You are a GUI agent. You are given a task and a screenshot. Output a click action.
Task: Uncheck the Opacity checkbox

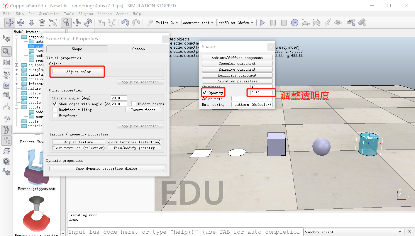pos(205,92)
